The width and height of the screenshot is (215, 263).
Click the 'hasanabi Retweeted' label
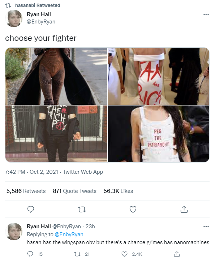point(38,5)
